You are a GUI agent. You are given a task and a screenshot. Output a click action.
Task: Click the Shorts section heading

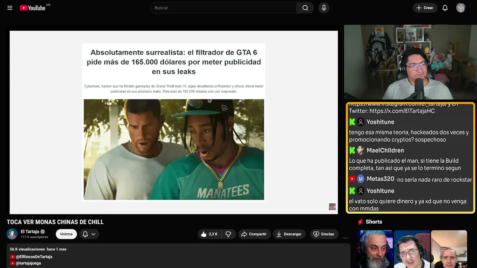click(x=374, y=222)
